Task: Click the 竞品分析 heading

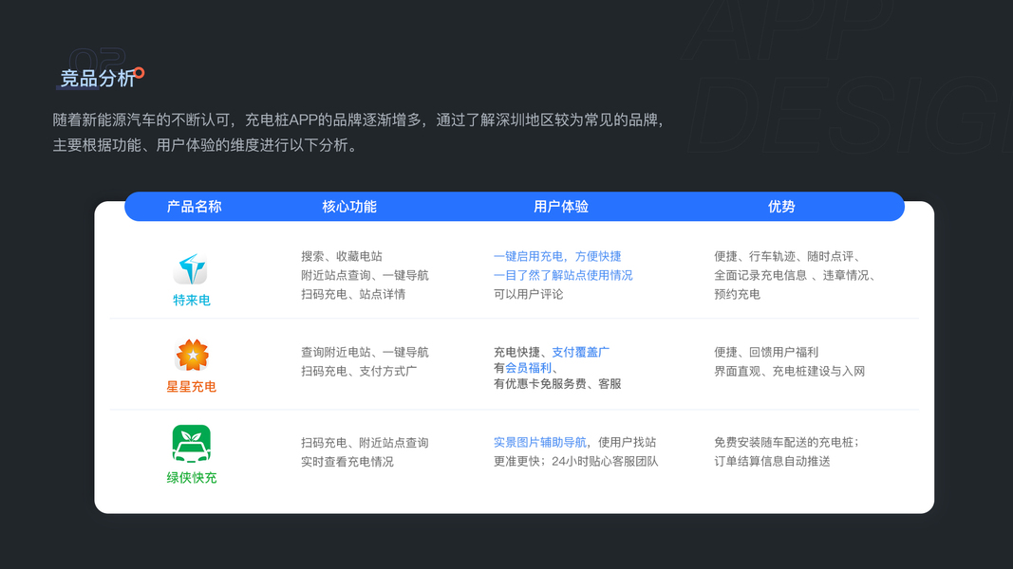Action: [x=98, y=78]
